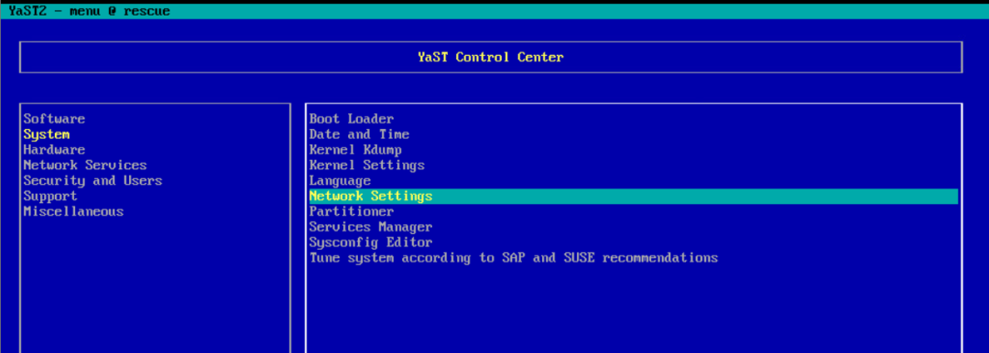This screenshot has width=989, height=353.
Task: Open the Sysconfig Editor module
Action: [x=371, y=242]
